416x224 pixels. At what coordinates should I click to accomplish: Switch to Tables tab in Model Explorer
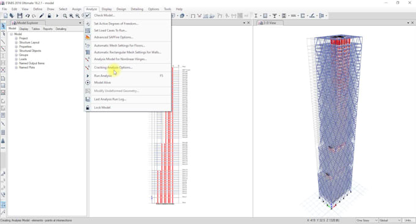tap(35, 29)
